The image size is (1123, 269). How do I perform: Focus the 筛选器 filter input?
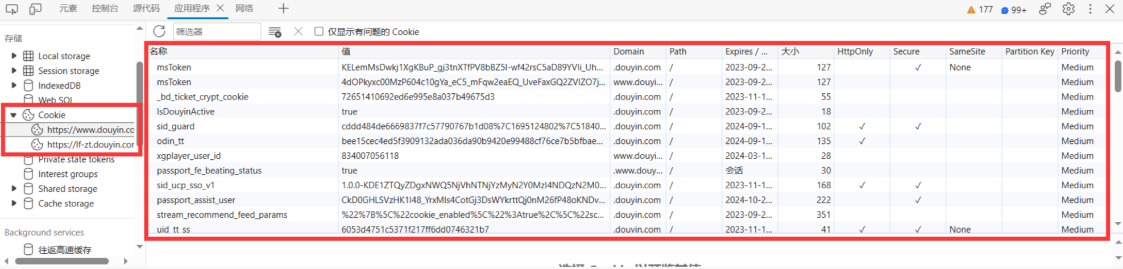(x=217, y=32)
